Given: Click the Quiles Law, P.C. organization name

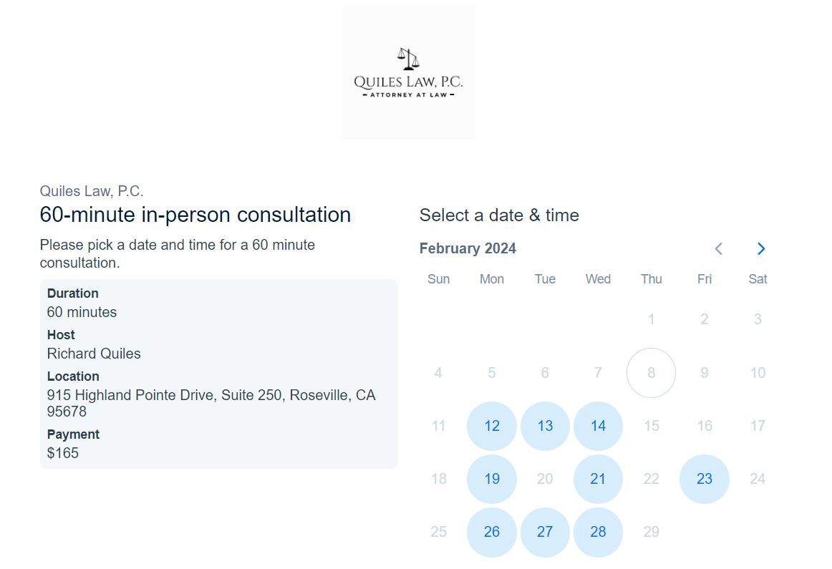Looking at the screenshot, I should tap(91, 191).
